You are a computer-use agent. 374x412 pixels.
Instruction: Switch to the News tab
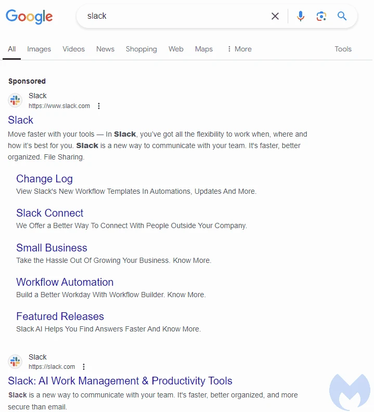coord(105,49)
